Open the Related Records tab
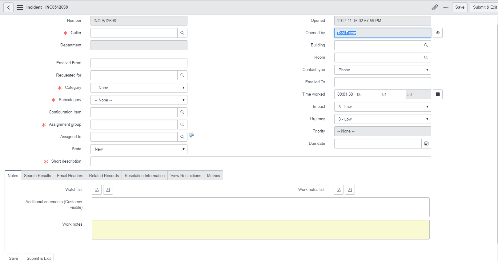498x261 pixels. coord(104,176)
